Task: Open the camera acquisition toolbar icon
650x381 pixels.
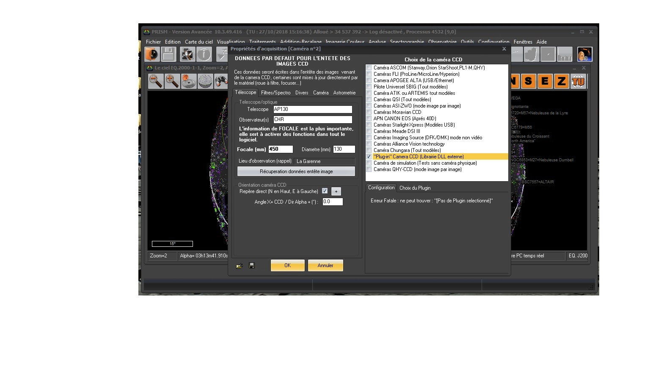Action: (152, 54)
